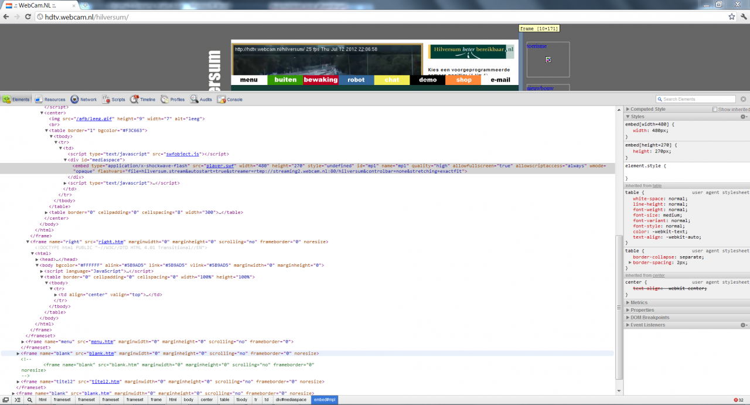
Task: Expand the border-spacing property
Action: point(630,263)
